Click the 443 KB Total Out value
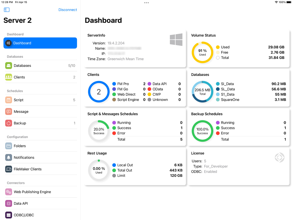 coord(176,170)
